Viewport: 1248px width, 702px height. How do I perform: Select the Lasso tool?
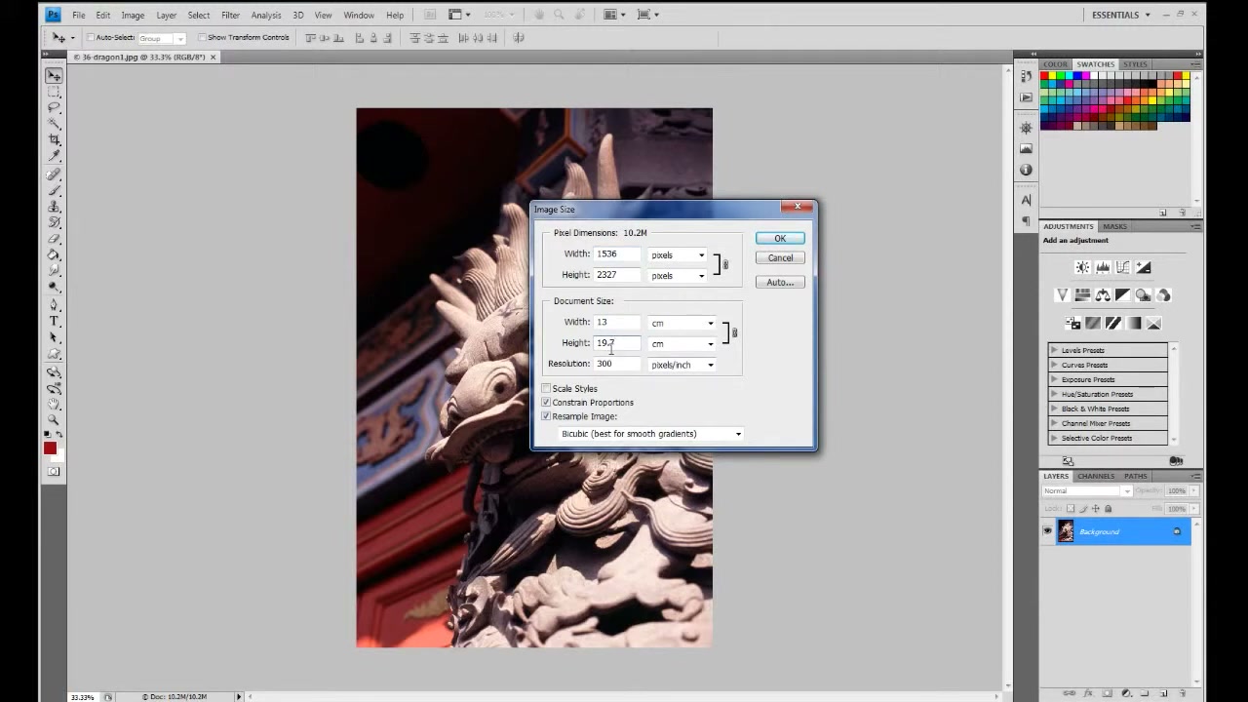pyautogui.click(x=54, y=108)
